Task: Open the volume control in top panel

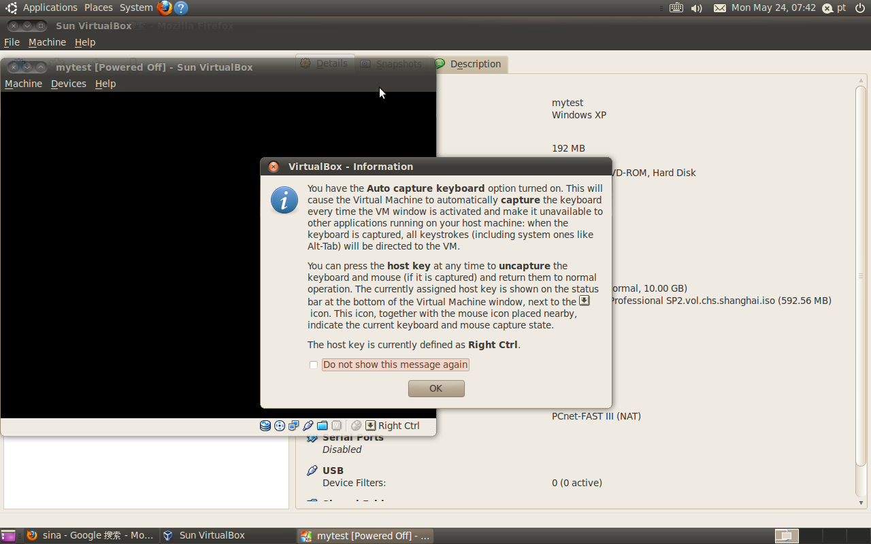Action: click(697, 8)
